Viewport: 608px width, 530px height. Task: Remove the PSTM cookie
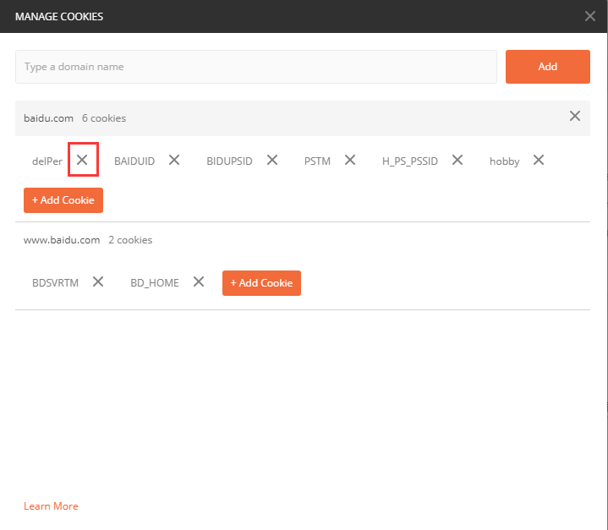point(350,160)
